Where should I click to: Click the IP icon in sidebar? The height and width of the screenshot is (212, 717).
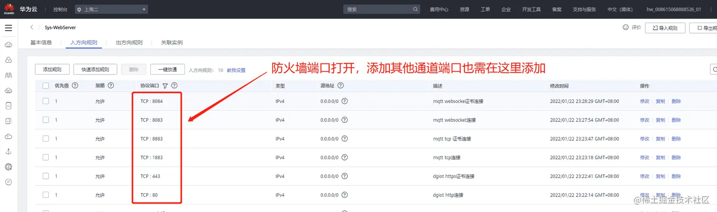[x=9, y=182]
